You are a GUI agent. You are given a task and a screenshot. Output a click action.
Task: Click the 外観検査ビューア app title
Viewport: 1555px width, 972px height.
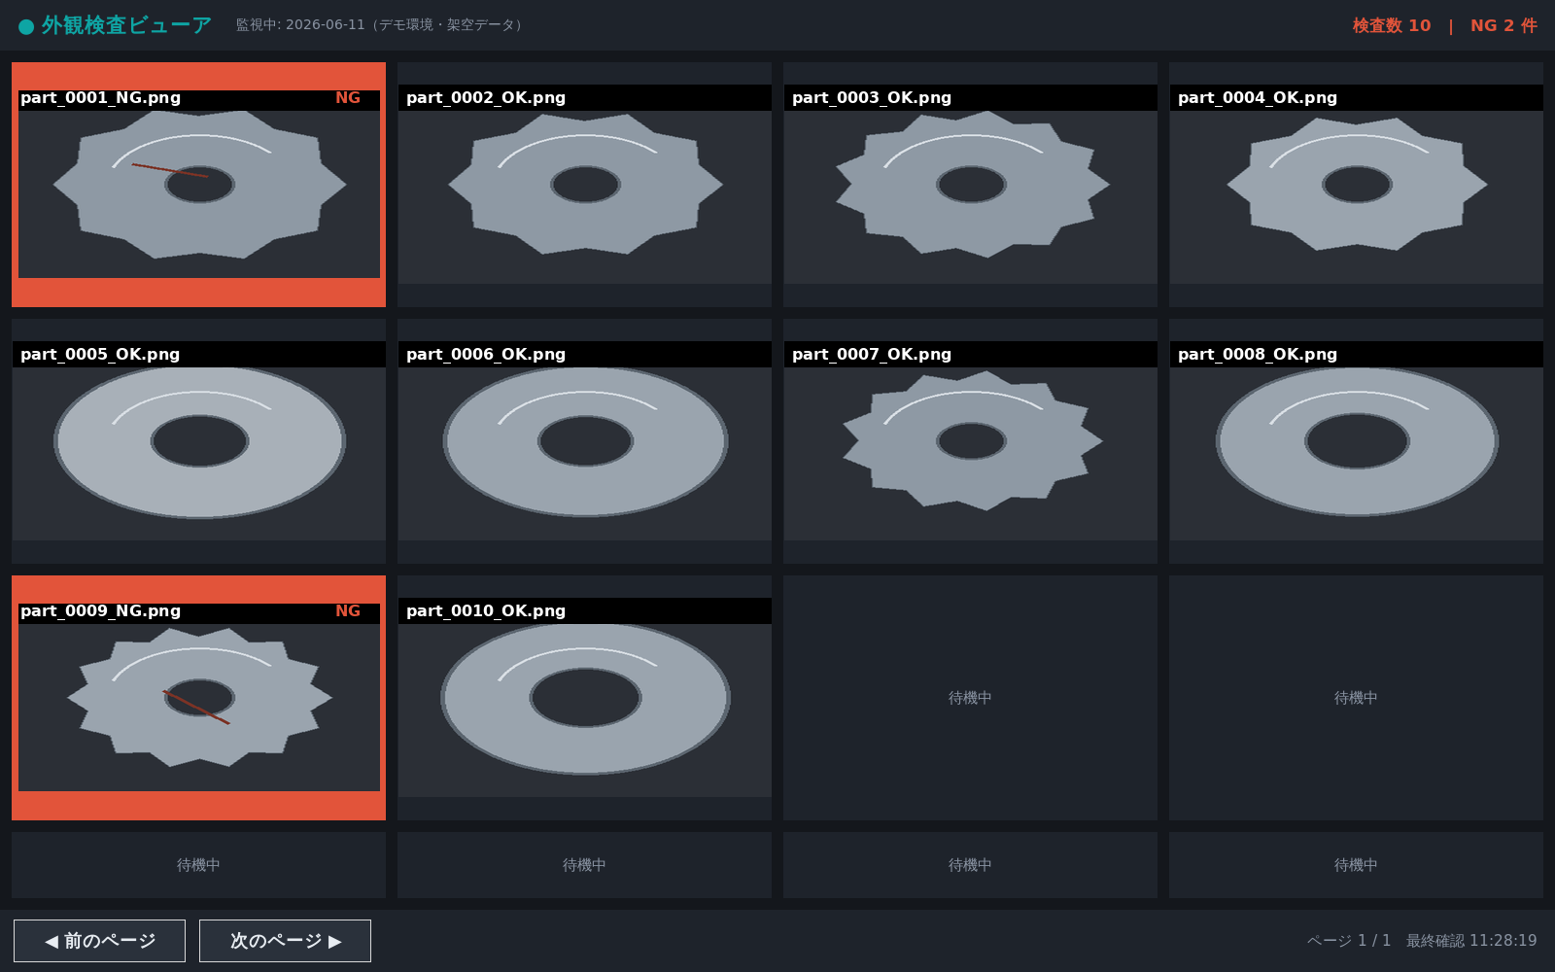click(126, 25)
